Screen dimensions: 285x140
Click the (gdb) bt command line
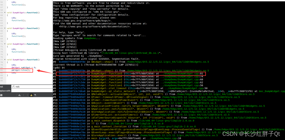59,68
